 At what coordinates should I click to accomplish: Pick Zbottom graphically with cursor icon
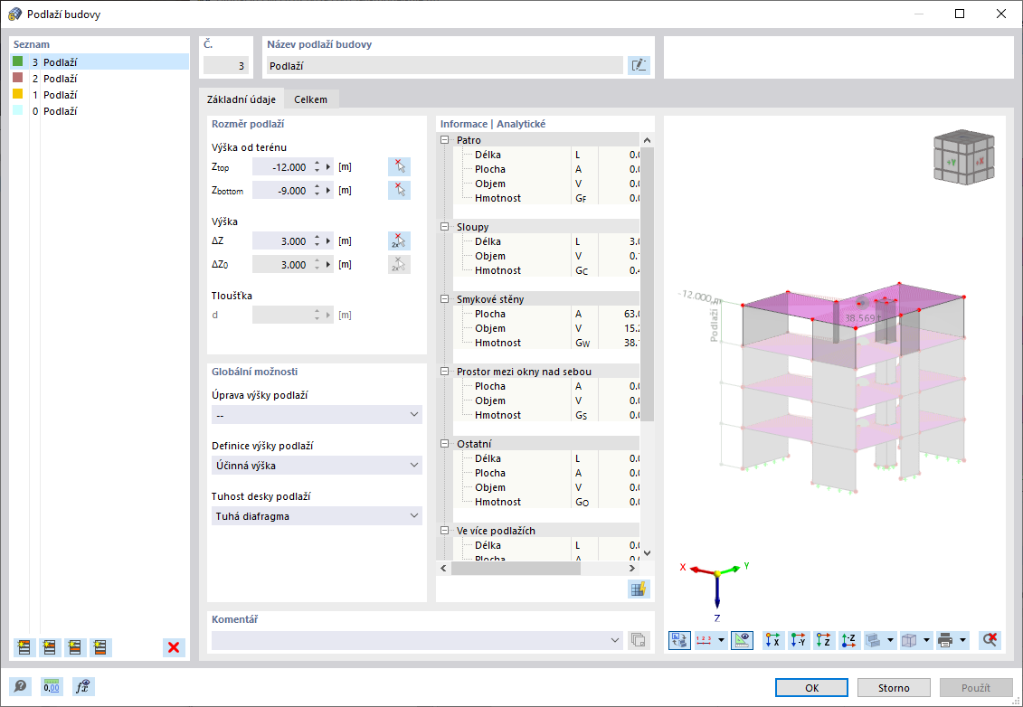point(399,190)
